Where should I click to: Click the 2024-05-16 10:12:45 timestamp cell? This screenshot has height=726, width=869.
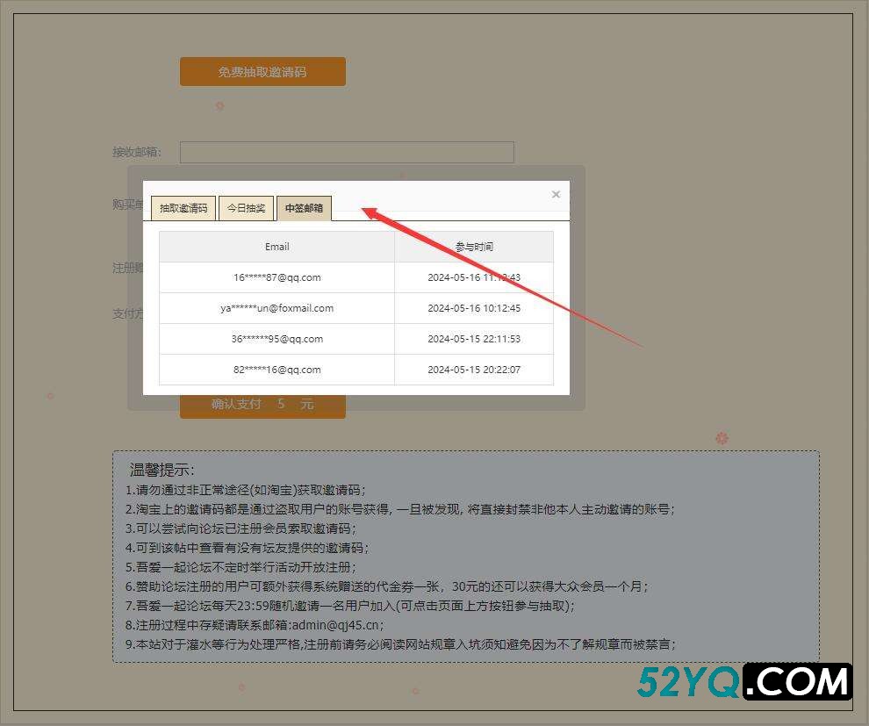coord(474,308)
